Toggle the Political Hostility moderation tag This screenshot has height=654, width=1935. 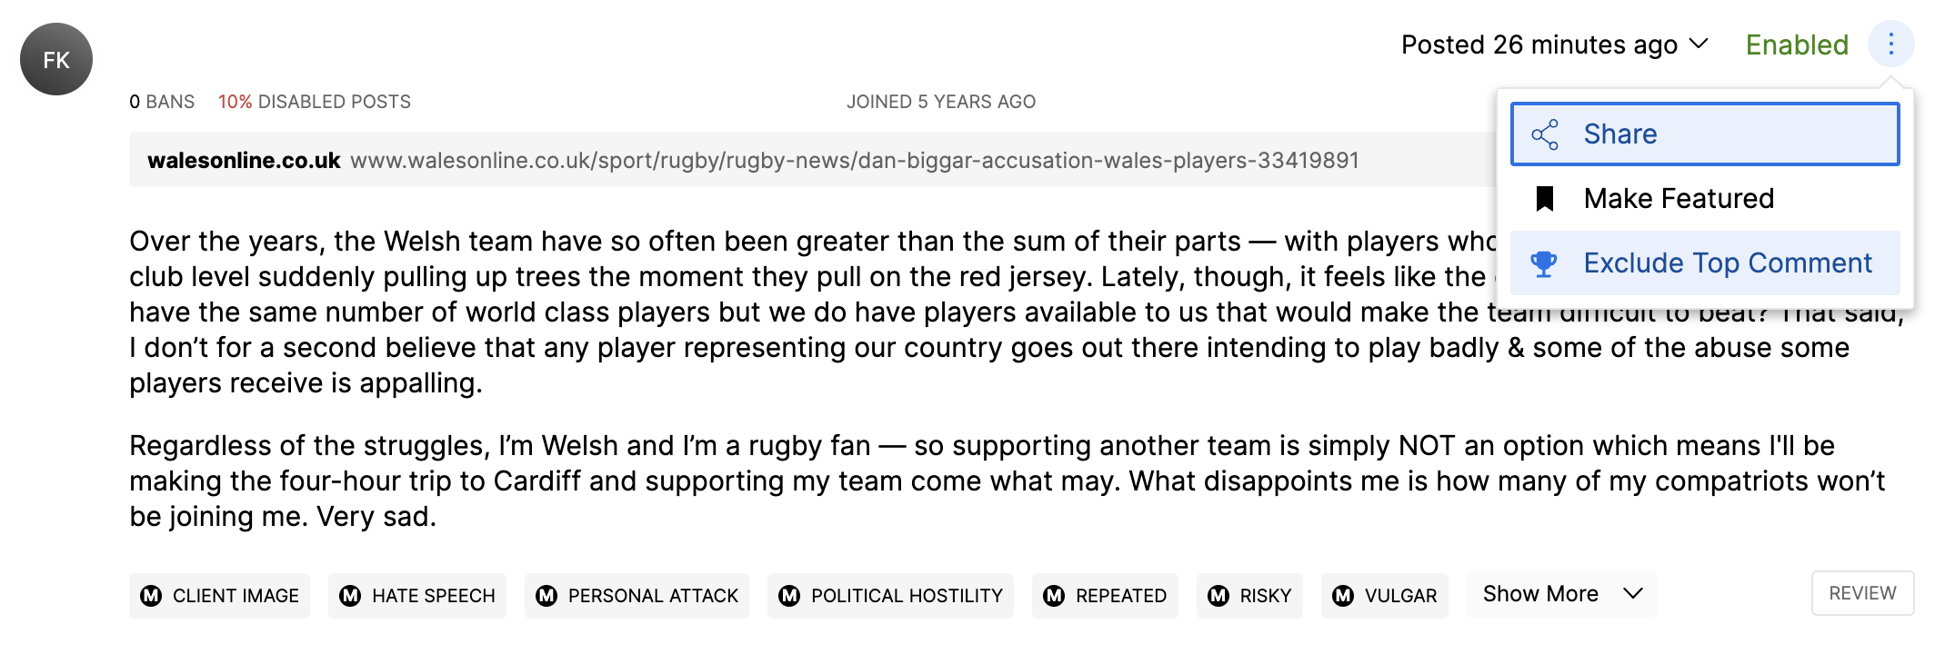click(890, 596)
